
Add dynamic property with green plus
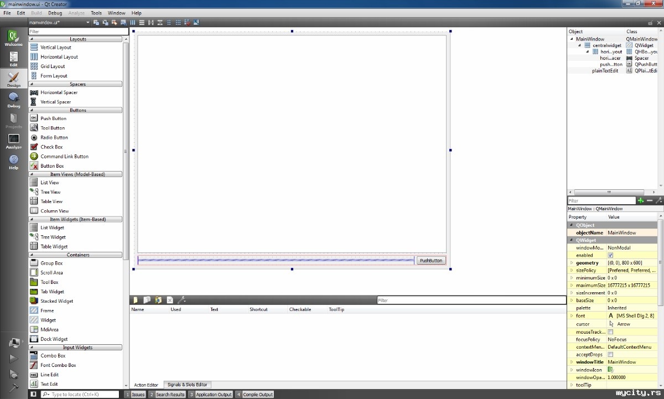point(641,200)
